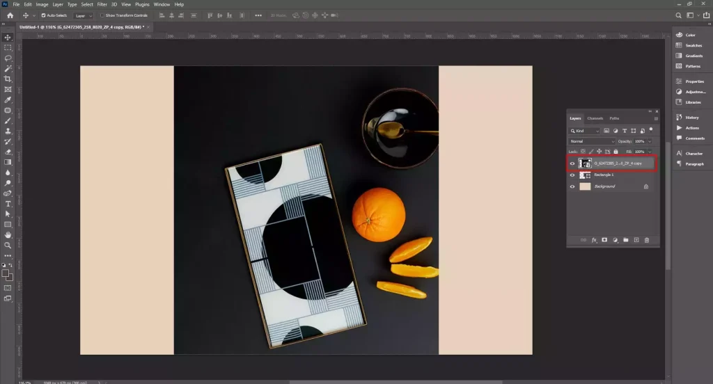Toggle Lock image pixels brush icon

click(x=591, y=152)
